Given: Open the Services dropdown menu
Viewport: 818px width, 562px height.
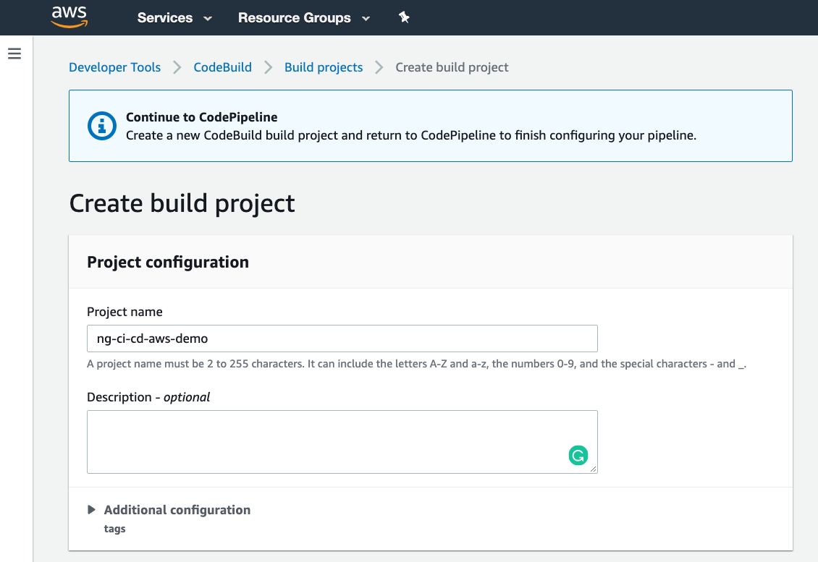Looking at the screenshot, I should [x=174, y=18].
